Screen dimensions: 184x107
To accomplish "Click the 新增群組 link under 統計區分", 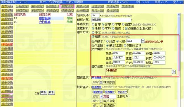I will point(97,87).
